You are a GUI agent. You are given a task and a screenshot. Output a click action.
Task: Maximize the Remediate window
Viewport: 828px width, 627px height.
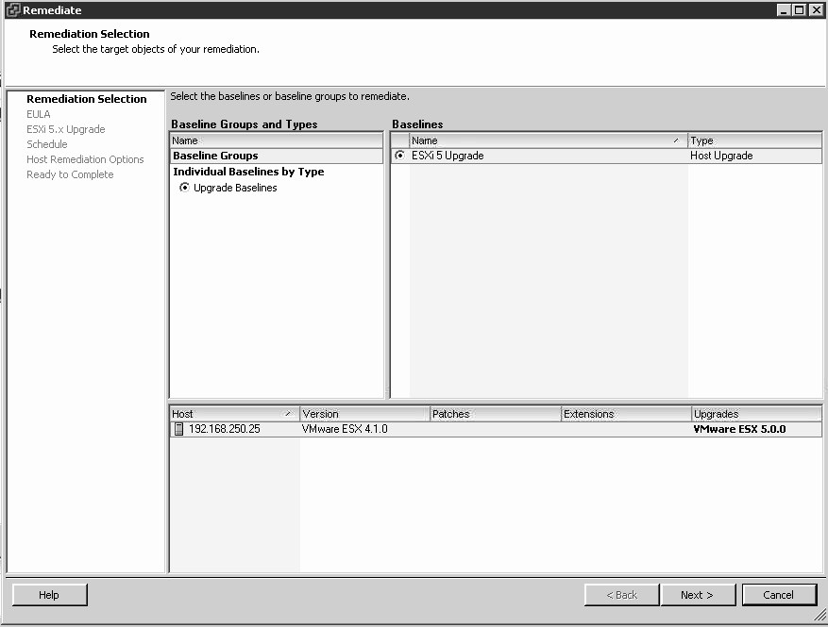800,10
